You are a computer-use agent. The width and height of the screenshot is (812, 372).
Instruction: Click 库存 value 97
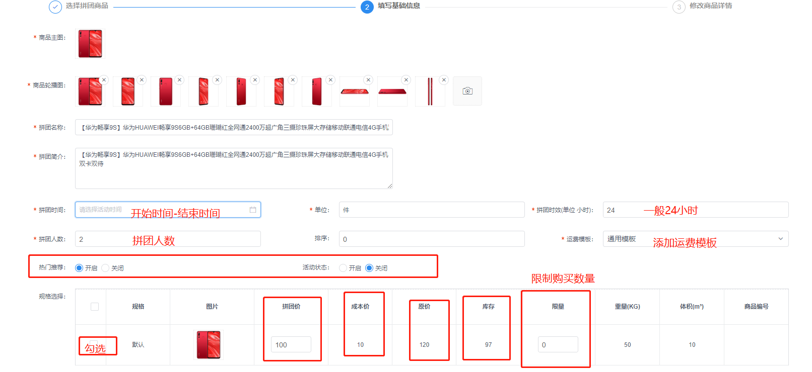point(489,345)
